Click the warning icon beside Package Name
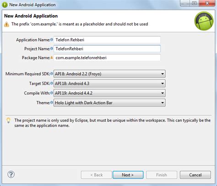Image resolution: width=217 pixels, height=186 pixels. pos(52,57)
